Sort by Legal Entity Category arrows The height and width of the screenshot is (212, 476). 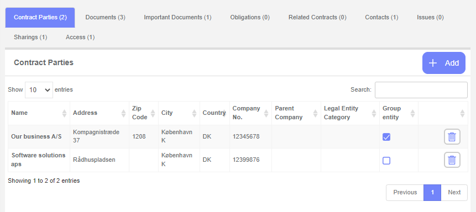coord(374,113)
